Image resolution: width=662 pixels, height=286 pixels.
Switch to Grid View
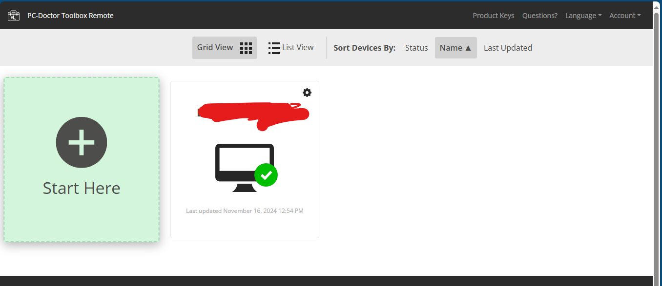coord(225,48)
